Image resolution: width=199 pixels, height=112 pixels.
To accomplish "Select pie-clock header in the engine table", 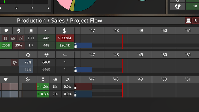I will coord(28,55).
